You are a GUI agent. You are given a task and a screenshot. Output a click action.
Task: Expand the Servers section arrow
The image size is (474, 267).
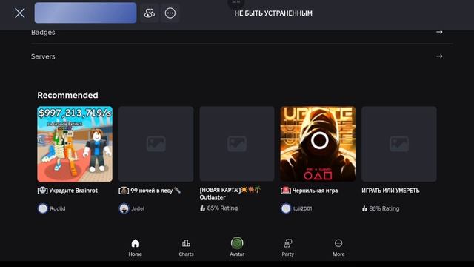(x=439, y=56)
